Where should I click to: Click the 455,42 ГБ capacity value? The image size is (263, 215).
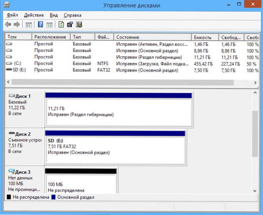click(x=203, y=64)
